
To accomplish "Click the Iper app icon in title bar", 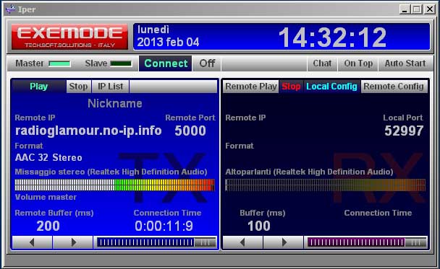I will (x=11, y=9).
